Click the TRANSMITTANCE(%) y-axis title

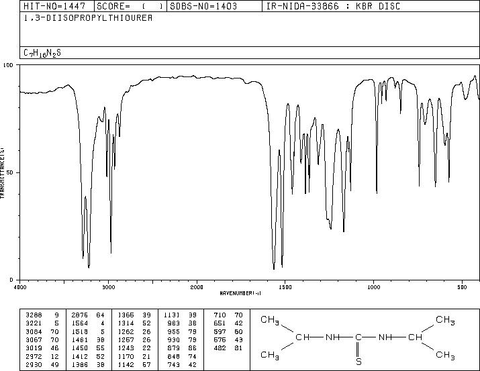pyautogui.click(x=2, y=172)
